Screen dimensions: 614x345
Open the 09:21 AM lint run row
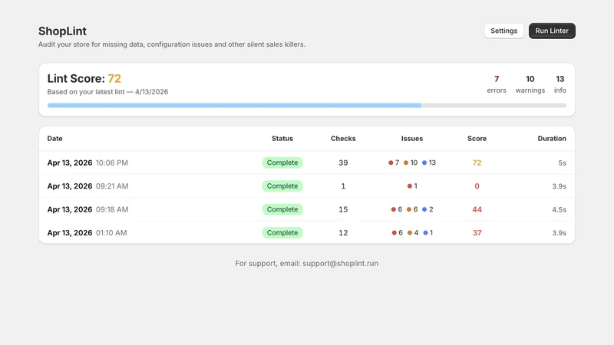(x=306, y=186)
